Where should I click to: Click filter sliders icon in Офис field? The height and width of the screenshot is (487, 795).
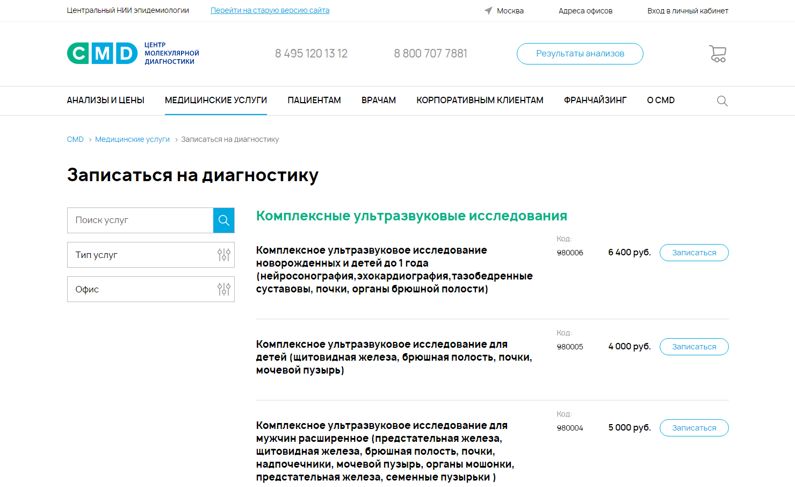click(223, 289)
